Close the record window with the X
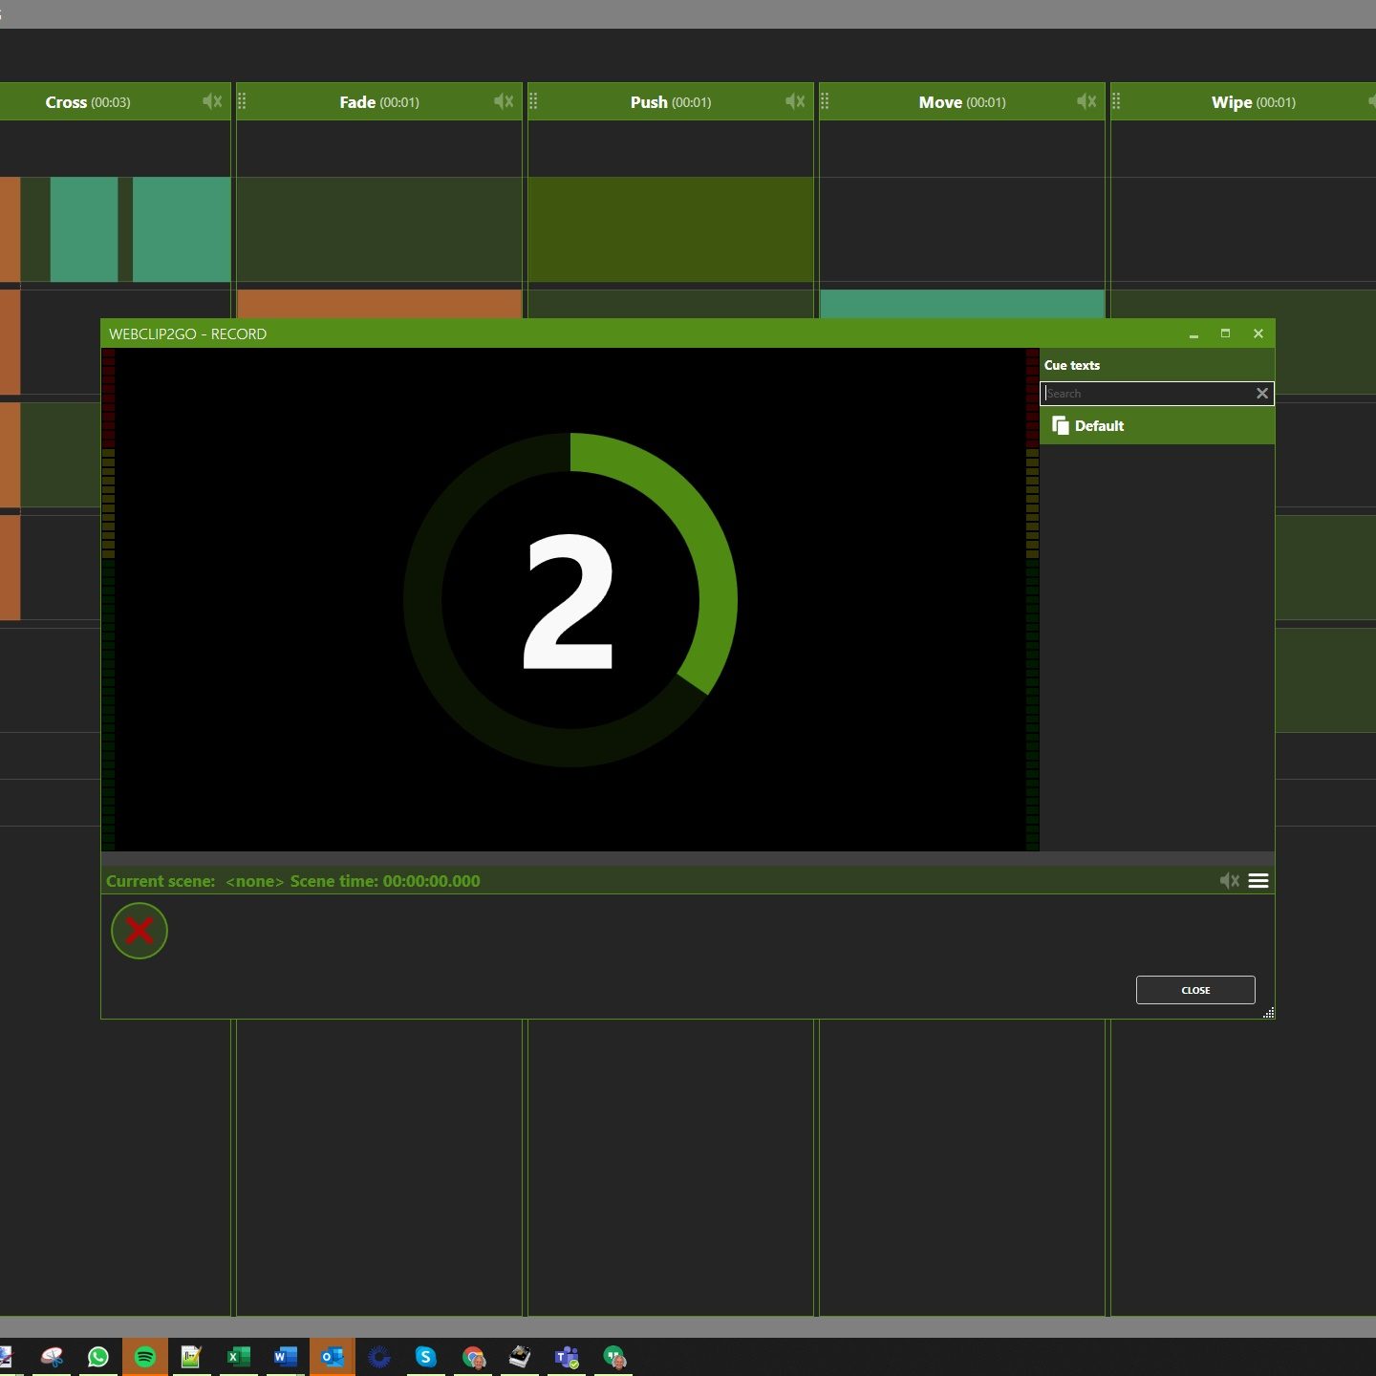This screenshot has width=1376, height=1376. pyautogui.click(x=1258, y=333)
